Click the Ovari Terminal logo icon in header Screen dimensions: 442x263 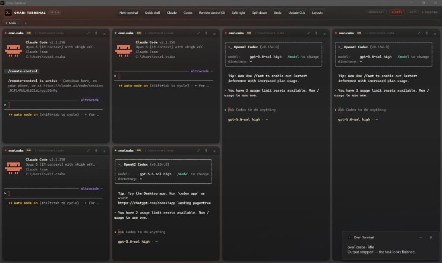point(8,12)
